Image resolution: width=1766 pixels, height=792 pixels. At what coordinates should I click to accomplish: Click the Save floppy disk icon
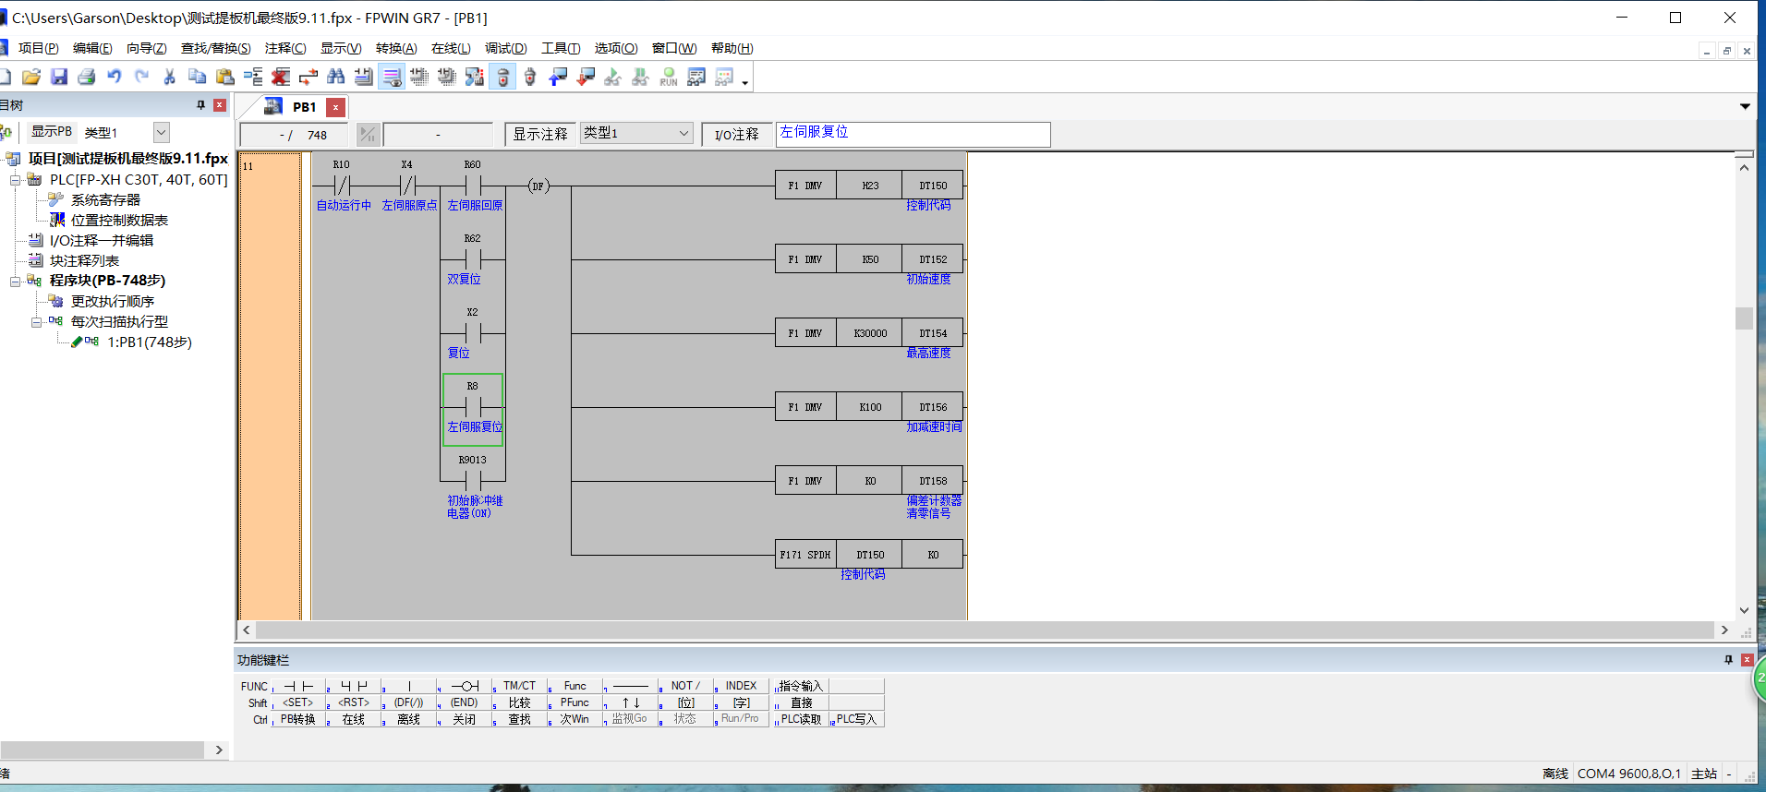tap(59, 77)
